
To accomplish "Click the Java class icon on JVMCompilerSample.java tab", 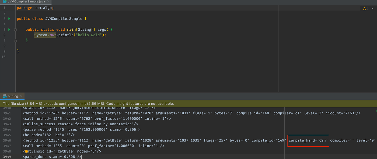I will coord(5,1).
